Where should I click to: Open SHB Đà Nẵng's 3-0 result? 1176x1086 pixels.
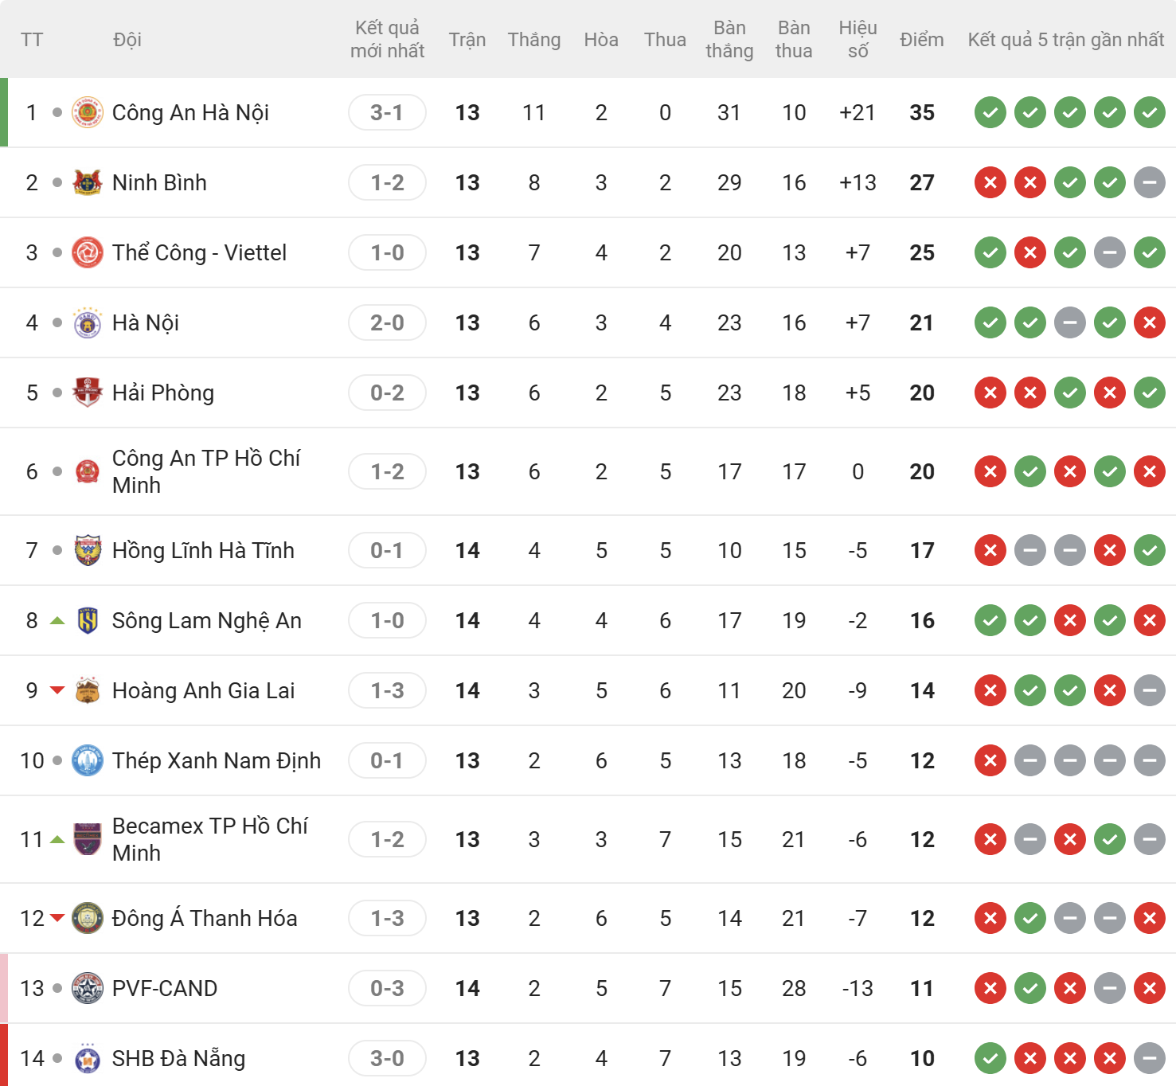(x=387, y=1059)
